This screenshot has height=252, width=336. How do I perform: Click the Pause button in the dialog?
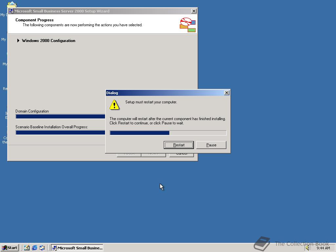211,145
